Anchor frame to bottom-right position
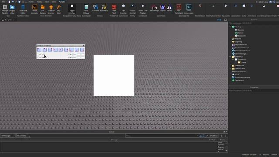 coord(82,50)
